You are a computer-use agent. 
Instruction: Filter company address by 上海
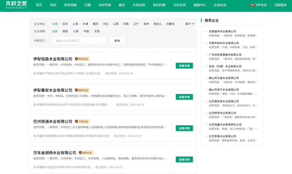pos(75,24)
